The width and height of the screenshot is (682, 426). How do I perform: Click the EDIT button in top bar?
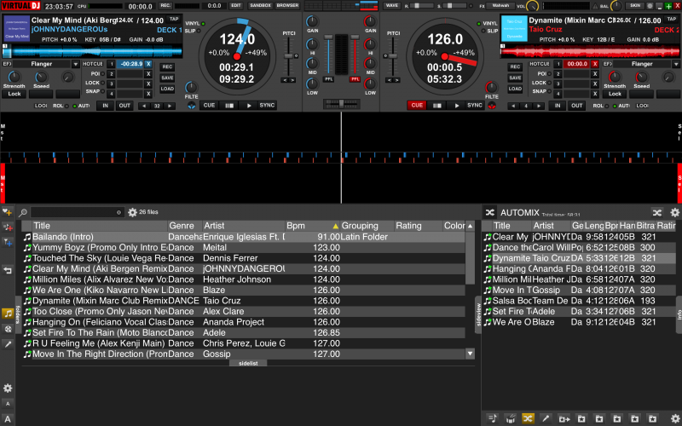click(236, 6)
